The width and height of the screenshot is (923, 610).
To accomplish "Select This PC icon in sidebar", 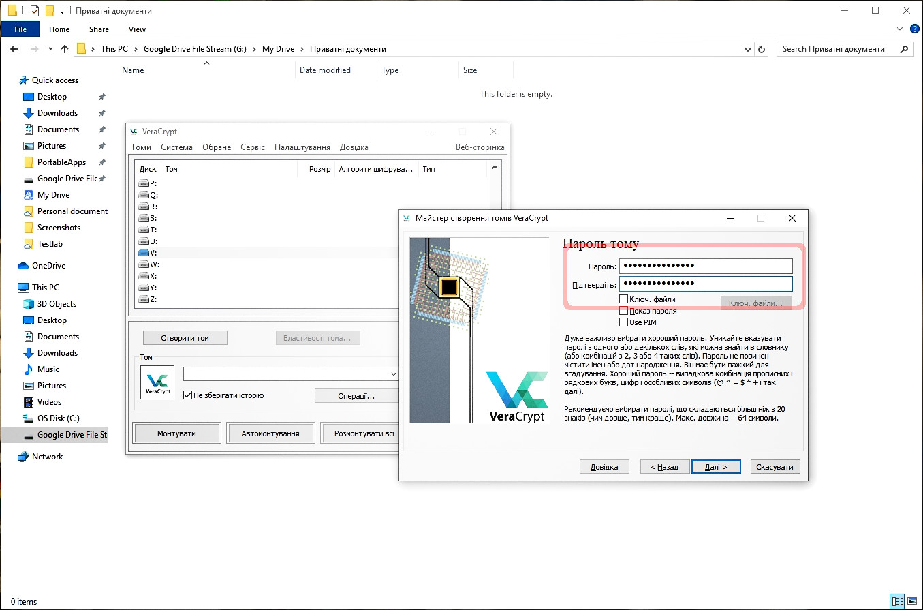I will coord(23,288).
